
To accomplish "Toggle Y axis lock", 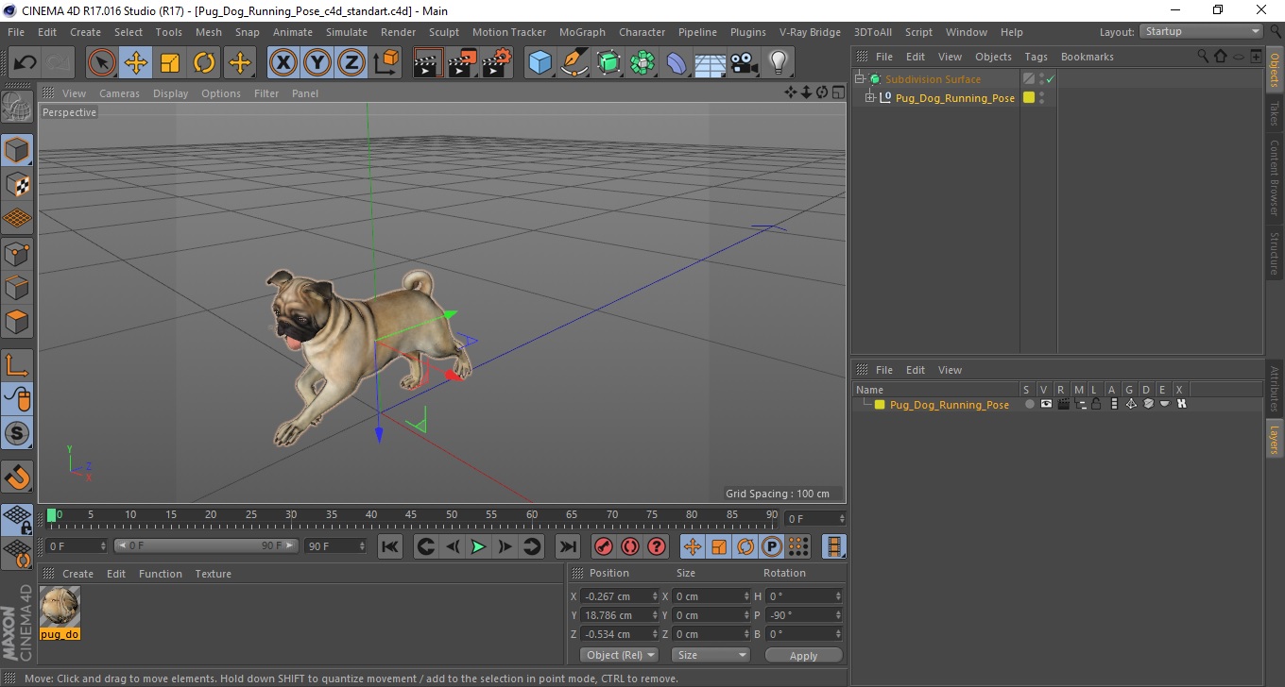I will pos(317,63).
